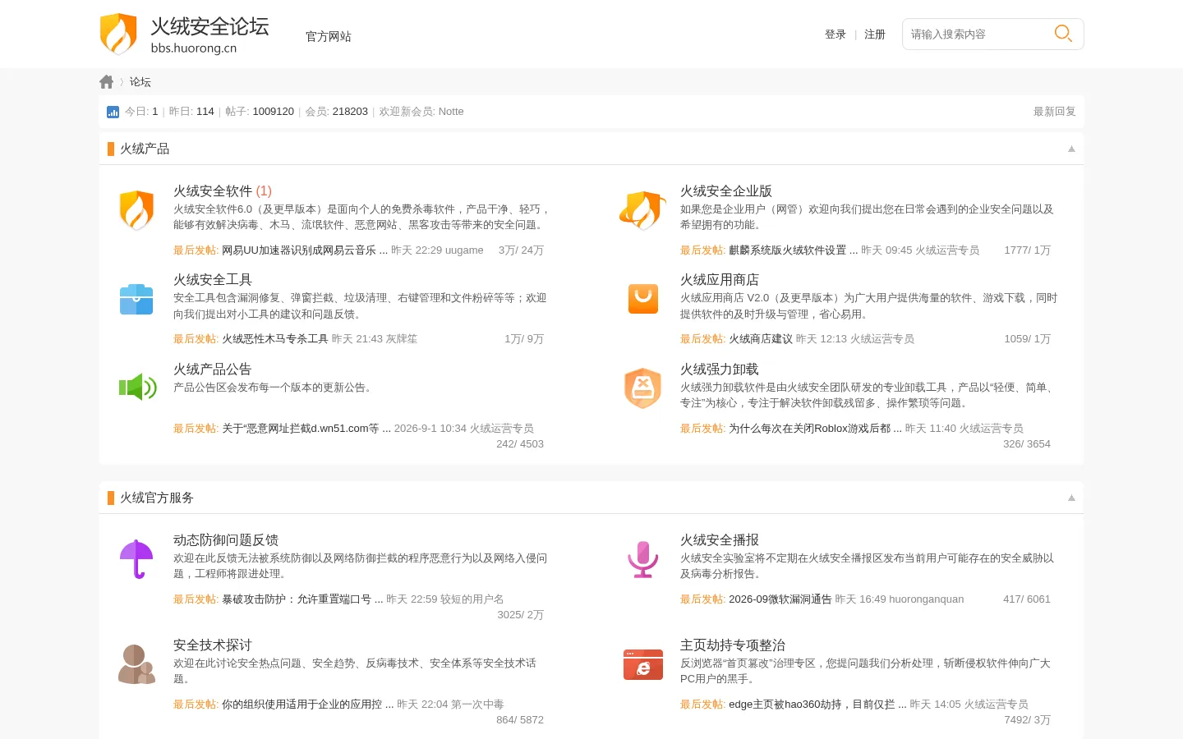Screen dimensions: 1183x739
Task: Open the 火绒安全工具 forum title
Action: click(213, 280)
